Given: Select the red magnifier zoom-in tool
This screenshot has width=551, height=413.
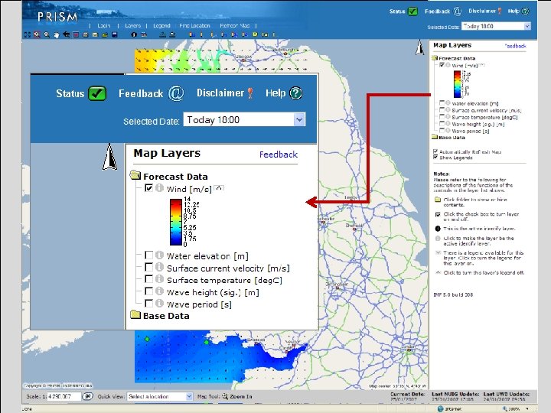Looking at the screenshot, I should coord(37,34).
